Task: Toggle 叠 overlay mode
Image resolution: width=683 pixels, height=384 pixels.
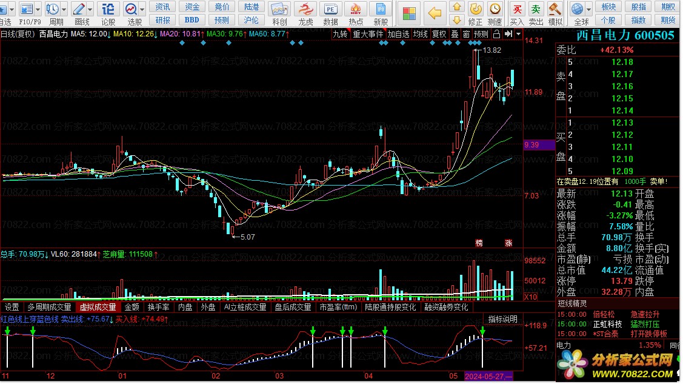Action: click(455, 34)
